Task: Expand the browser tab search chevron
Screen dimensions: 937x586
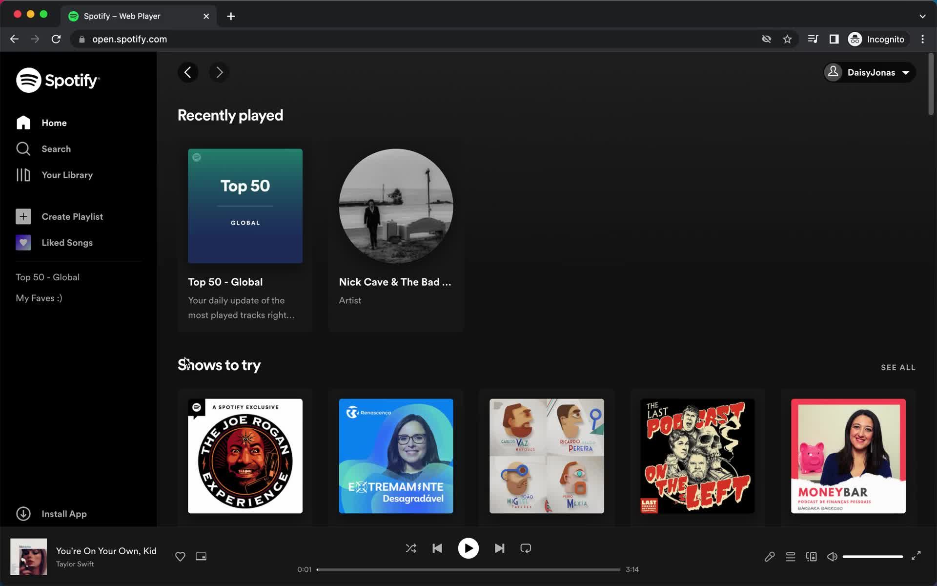Action: pyautogui.click(x=922, y=16)
